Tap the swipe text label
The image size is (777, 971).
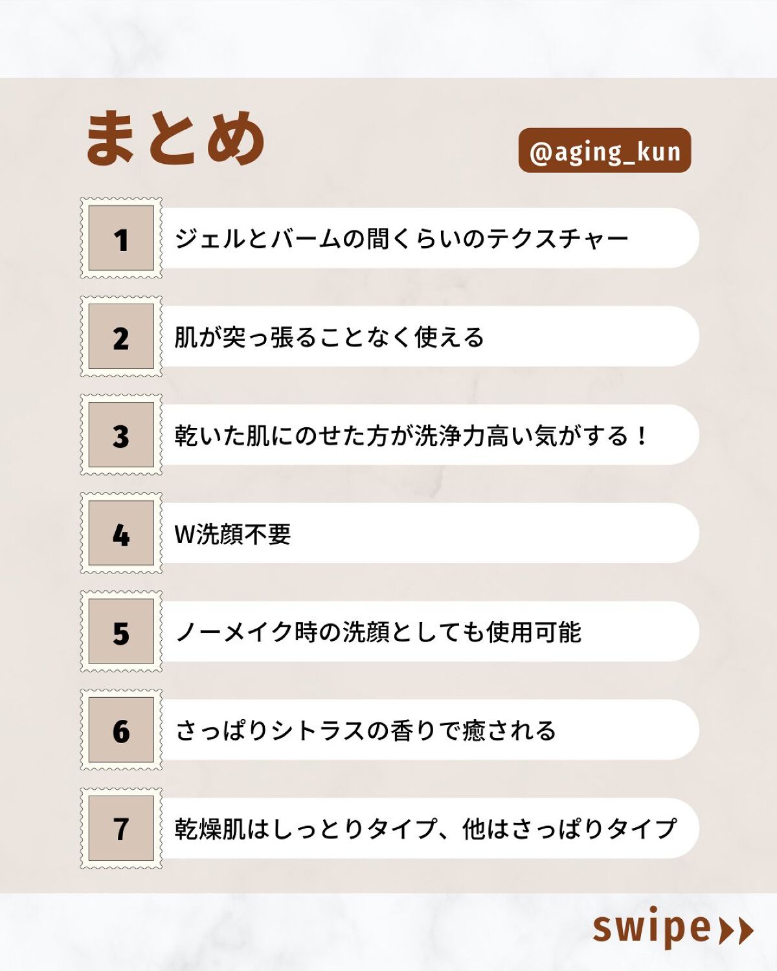652,928
